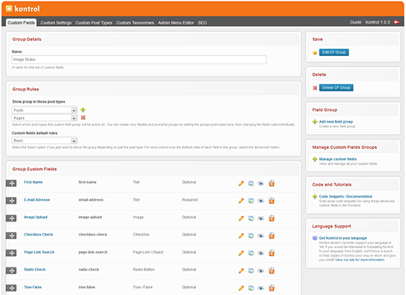Open the Custom Settings tab
The height and width of the screenshot is (295, 406).
pyautogui.click(x=56, y=23)
